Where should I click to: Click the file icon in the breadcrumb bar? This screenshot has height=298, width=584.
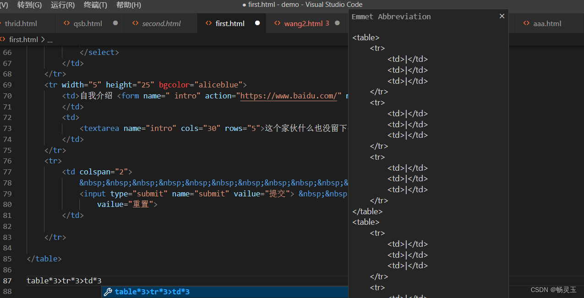click(3, 39)
